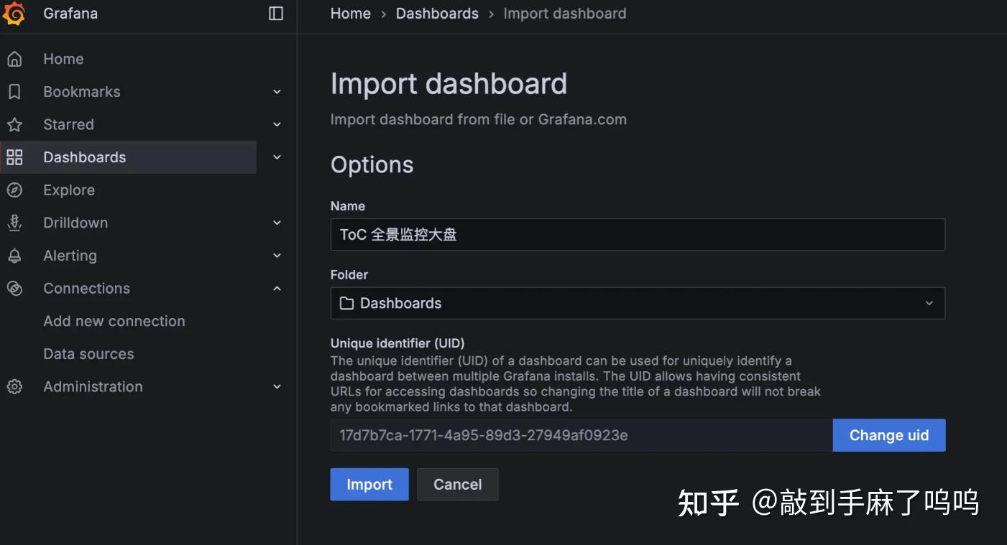Click the Name input field
The width and height of the screenshot is (1007, 545).
click(x=638, y=234)
